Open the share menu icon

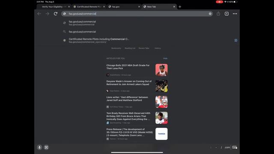[x=218, y=13]
